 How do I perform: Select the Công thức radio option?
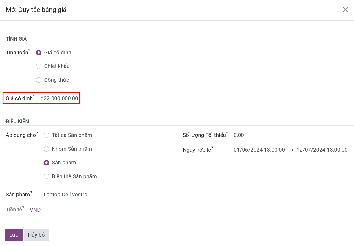38,80
